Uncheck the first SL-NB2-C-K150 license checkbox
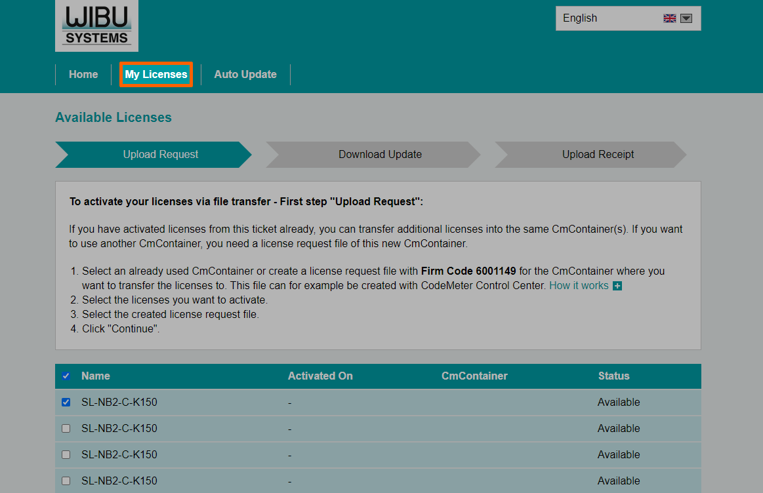 tap(66, 403)
